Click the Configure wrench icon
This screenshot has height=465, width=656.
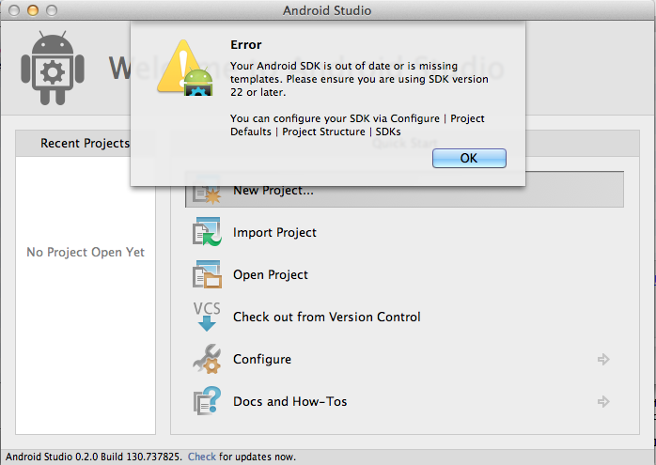[x=206, y=359]
